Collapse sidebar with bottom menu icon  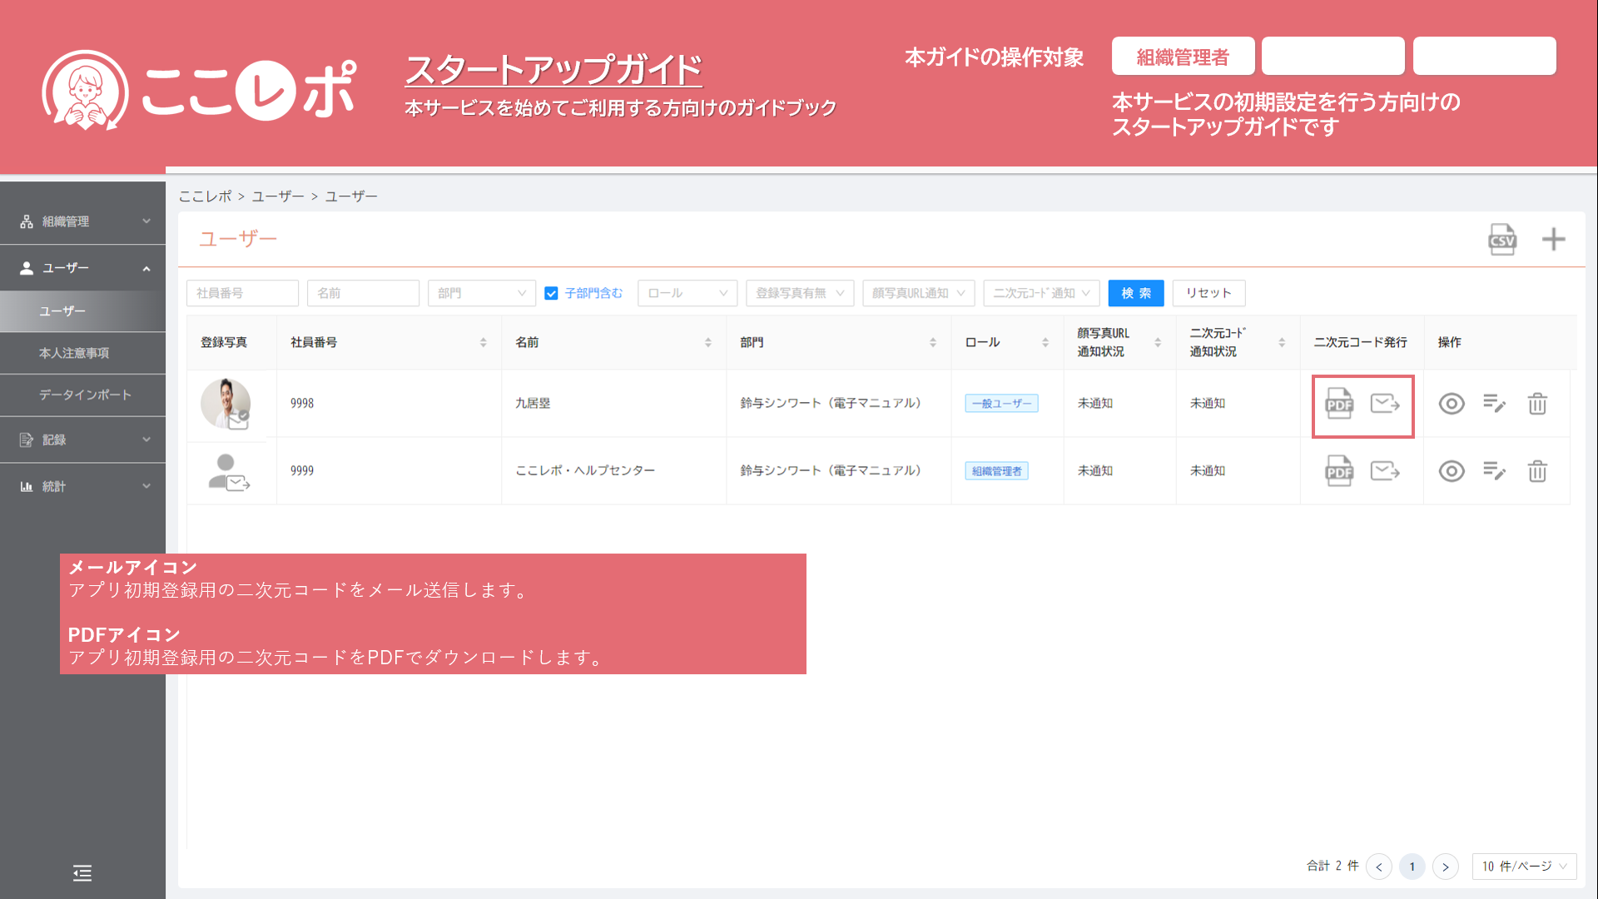click(x=82, y=872)
